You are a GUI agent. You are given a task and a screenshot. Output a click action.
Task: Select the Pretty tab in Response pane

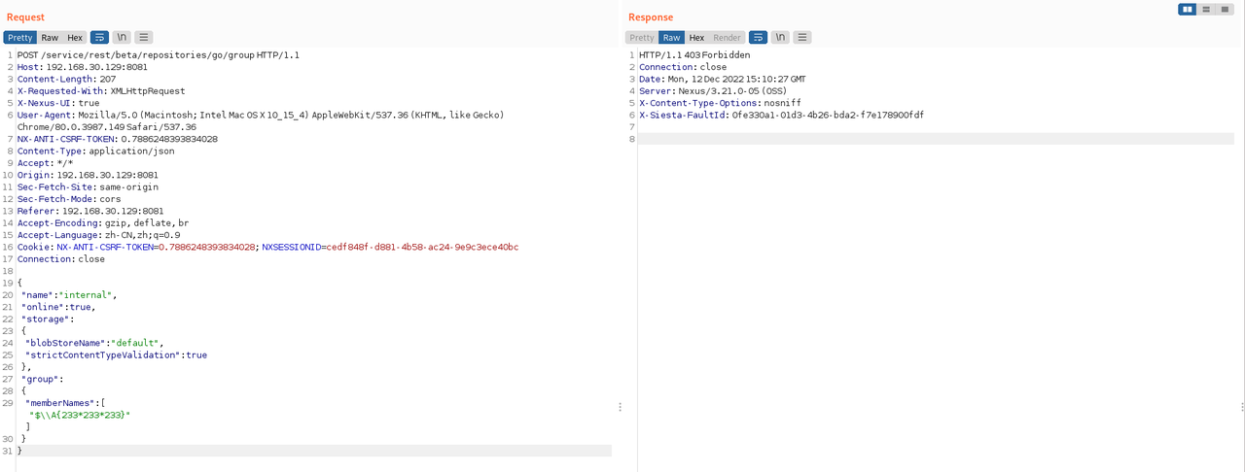(x=642, y=38)
